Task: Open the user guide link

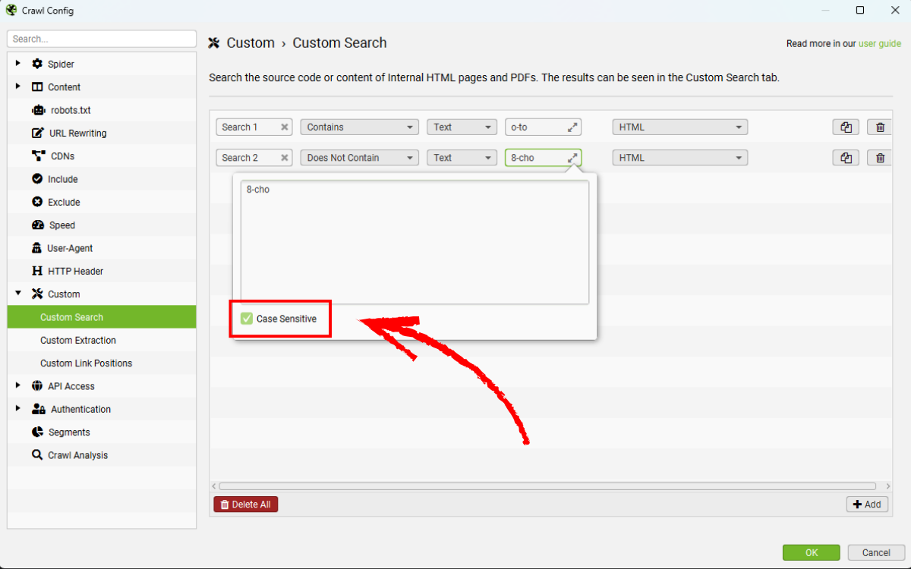Action: tap(879, 44)
